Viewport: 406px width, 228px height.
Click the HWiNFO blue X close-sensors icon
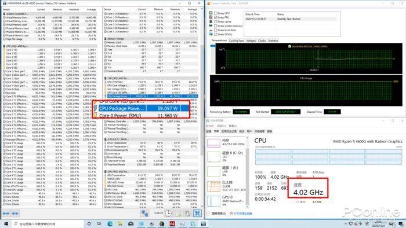(197, 214)
